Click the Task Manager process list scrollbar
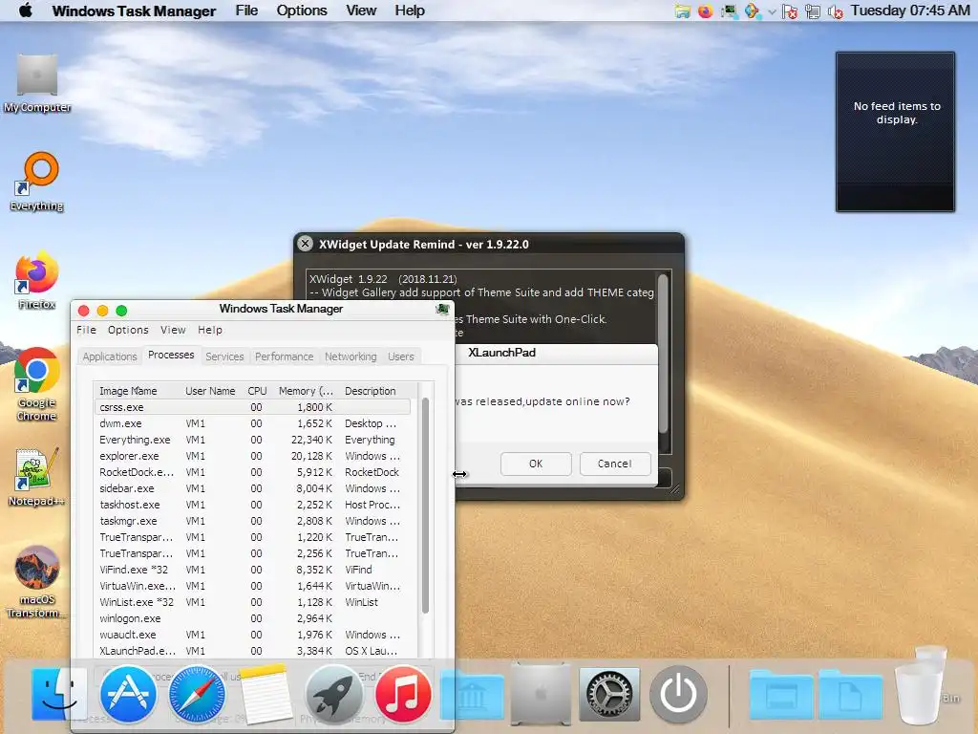Viewport: 978px width, 734px height. (x=425, y=506)
